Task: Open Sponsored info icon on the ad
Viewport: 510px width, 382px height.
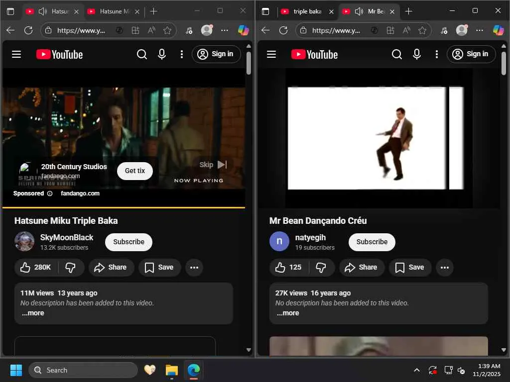Action: pyautogui.click(x=50, y=193)
